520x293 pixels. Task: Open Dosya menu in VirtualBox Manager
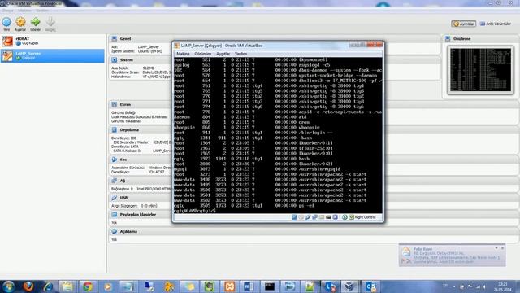pos(7,11)
